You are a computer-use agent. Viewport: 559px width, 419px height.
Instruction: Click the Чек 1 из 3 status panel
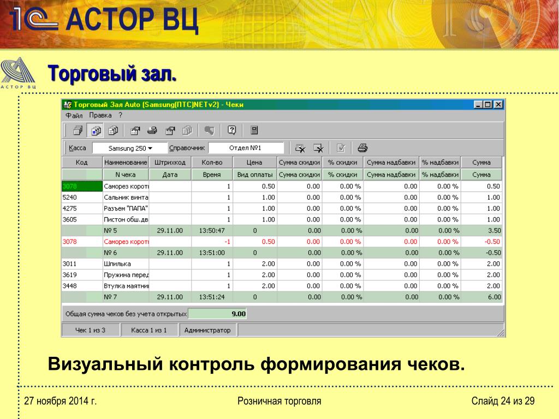90,330
